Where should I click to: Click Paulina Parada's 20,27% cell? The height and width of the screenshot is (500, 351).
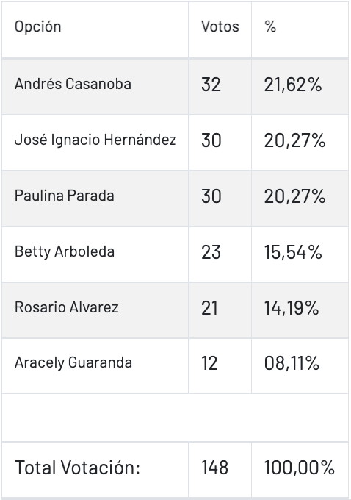[300, 199]
